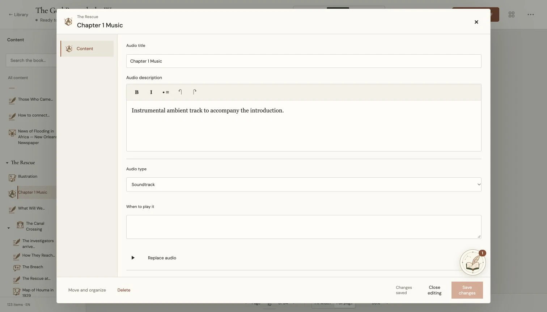Go back to Library
547x312 pixels.
coord(18,14)
